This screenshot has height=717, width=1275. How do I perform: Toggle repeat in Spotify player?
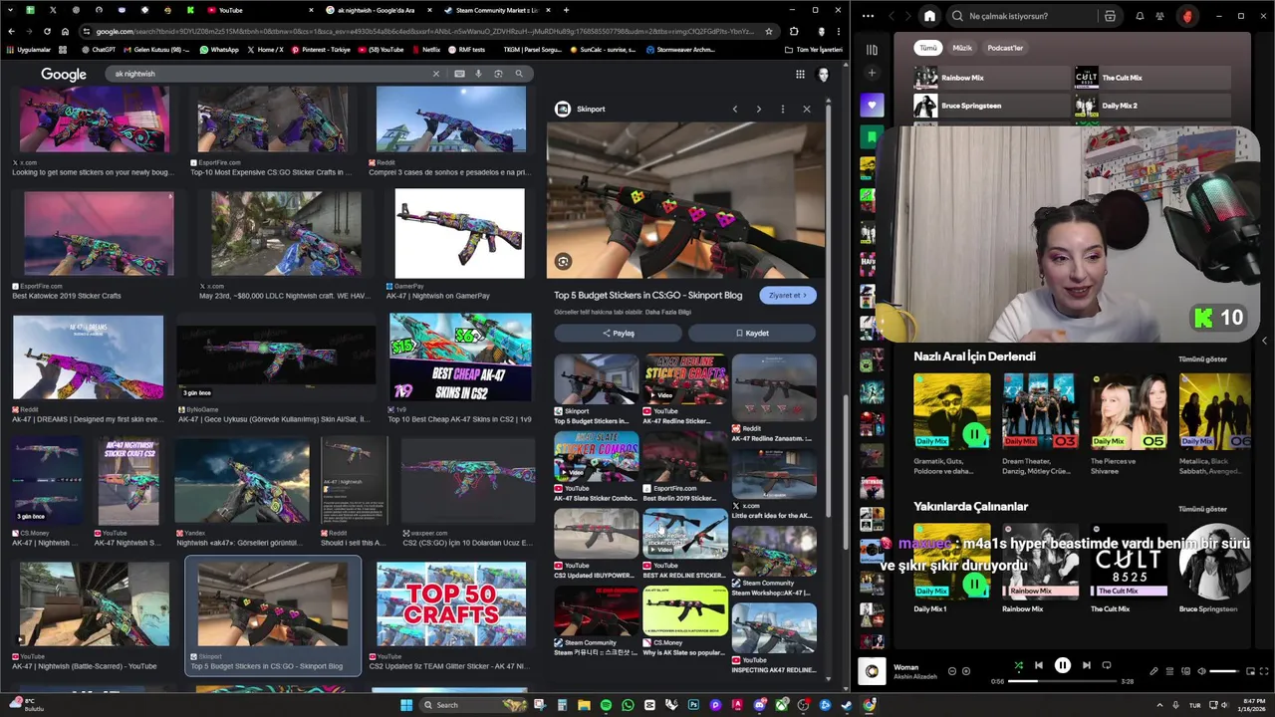coord(1107,665)
